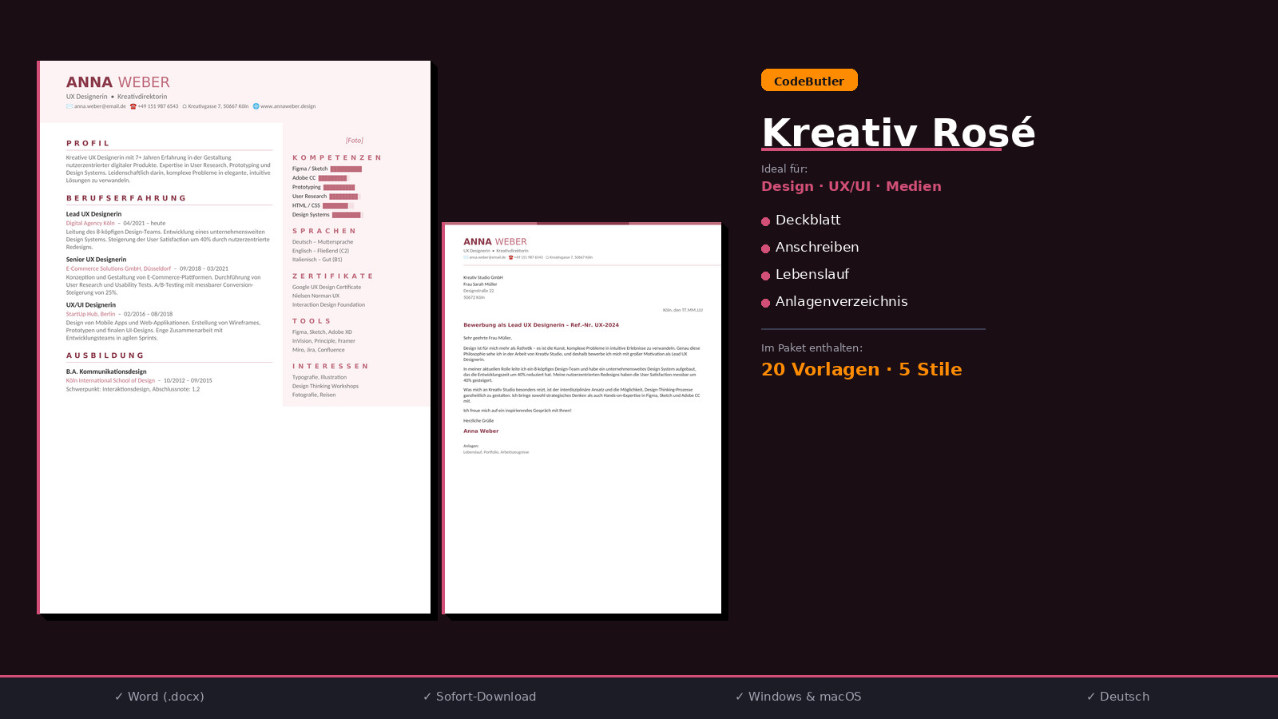Screen dimensions: 1278x719
Task: Click the phone icon in resume header
Action: click(133, 106)
